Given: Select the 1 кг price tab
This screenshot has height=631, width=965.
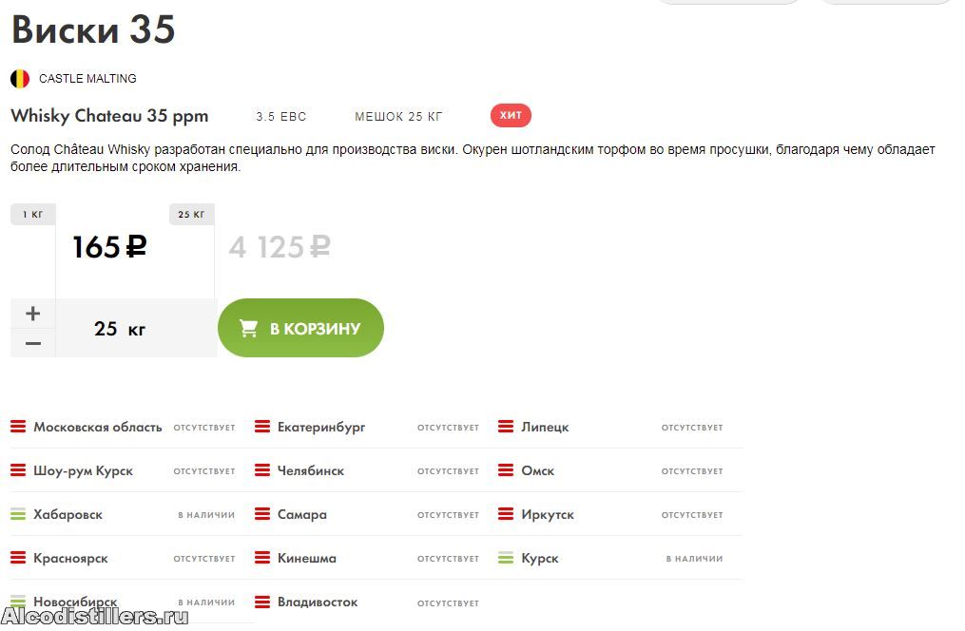Looking at the screenshot, I should click(x=33, y=214).
